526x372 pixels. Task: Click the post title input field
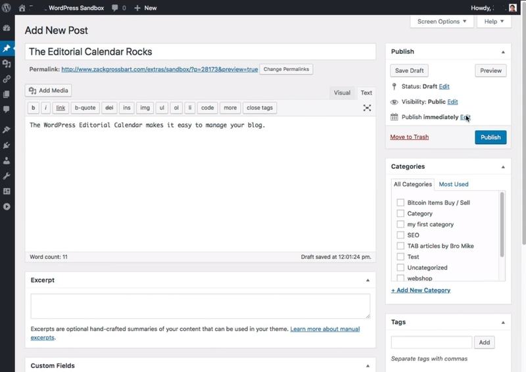point(201,52)
